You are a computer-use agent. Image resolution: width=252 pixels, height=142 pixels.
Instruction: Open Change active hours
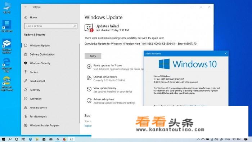pos(105,77)
